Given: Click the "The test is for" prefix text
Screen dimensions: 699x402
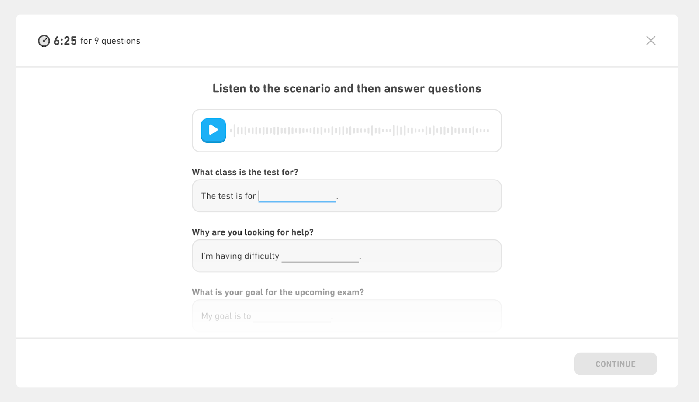Looking at the screenshot, I should [228, 196].
